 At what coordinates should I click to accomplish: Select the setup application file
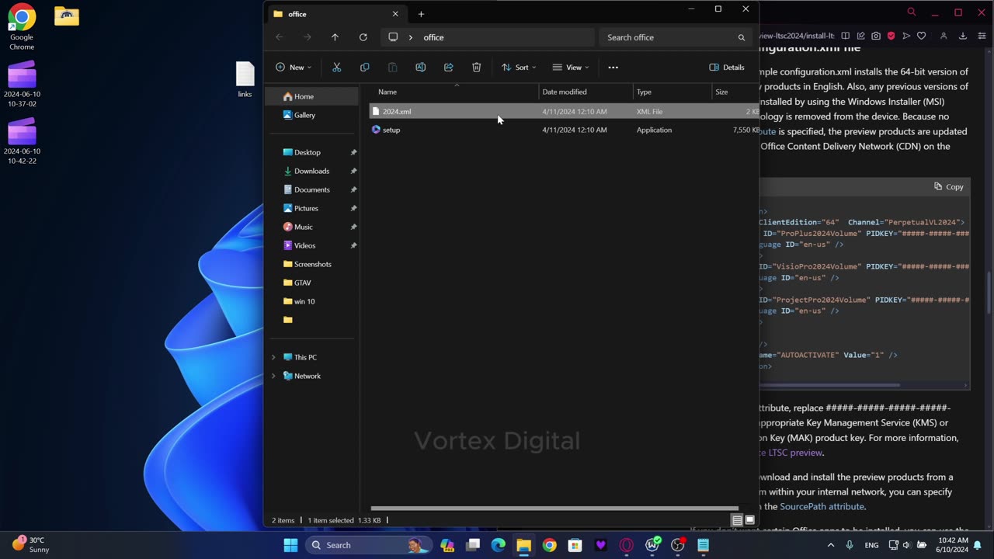click(564, 130)
